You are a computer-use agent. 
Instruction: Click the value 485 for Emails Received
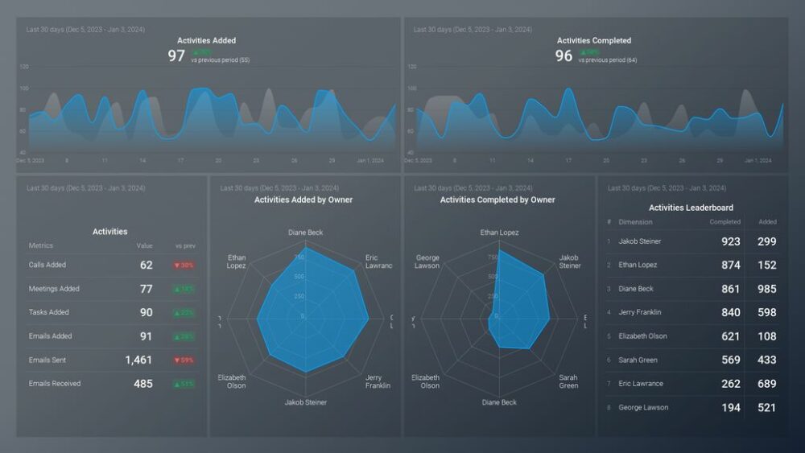click(143, 384)
